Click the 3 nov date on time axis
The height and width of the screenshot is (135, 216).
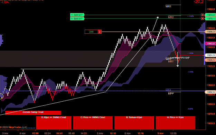(6, 133)
